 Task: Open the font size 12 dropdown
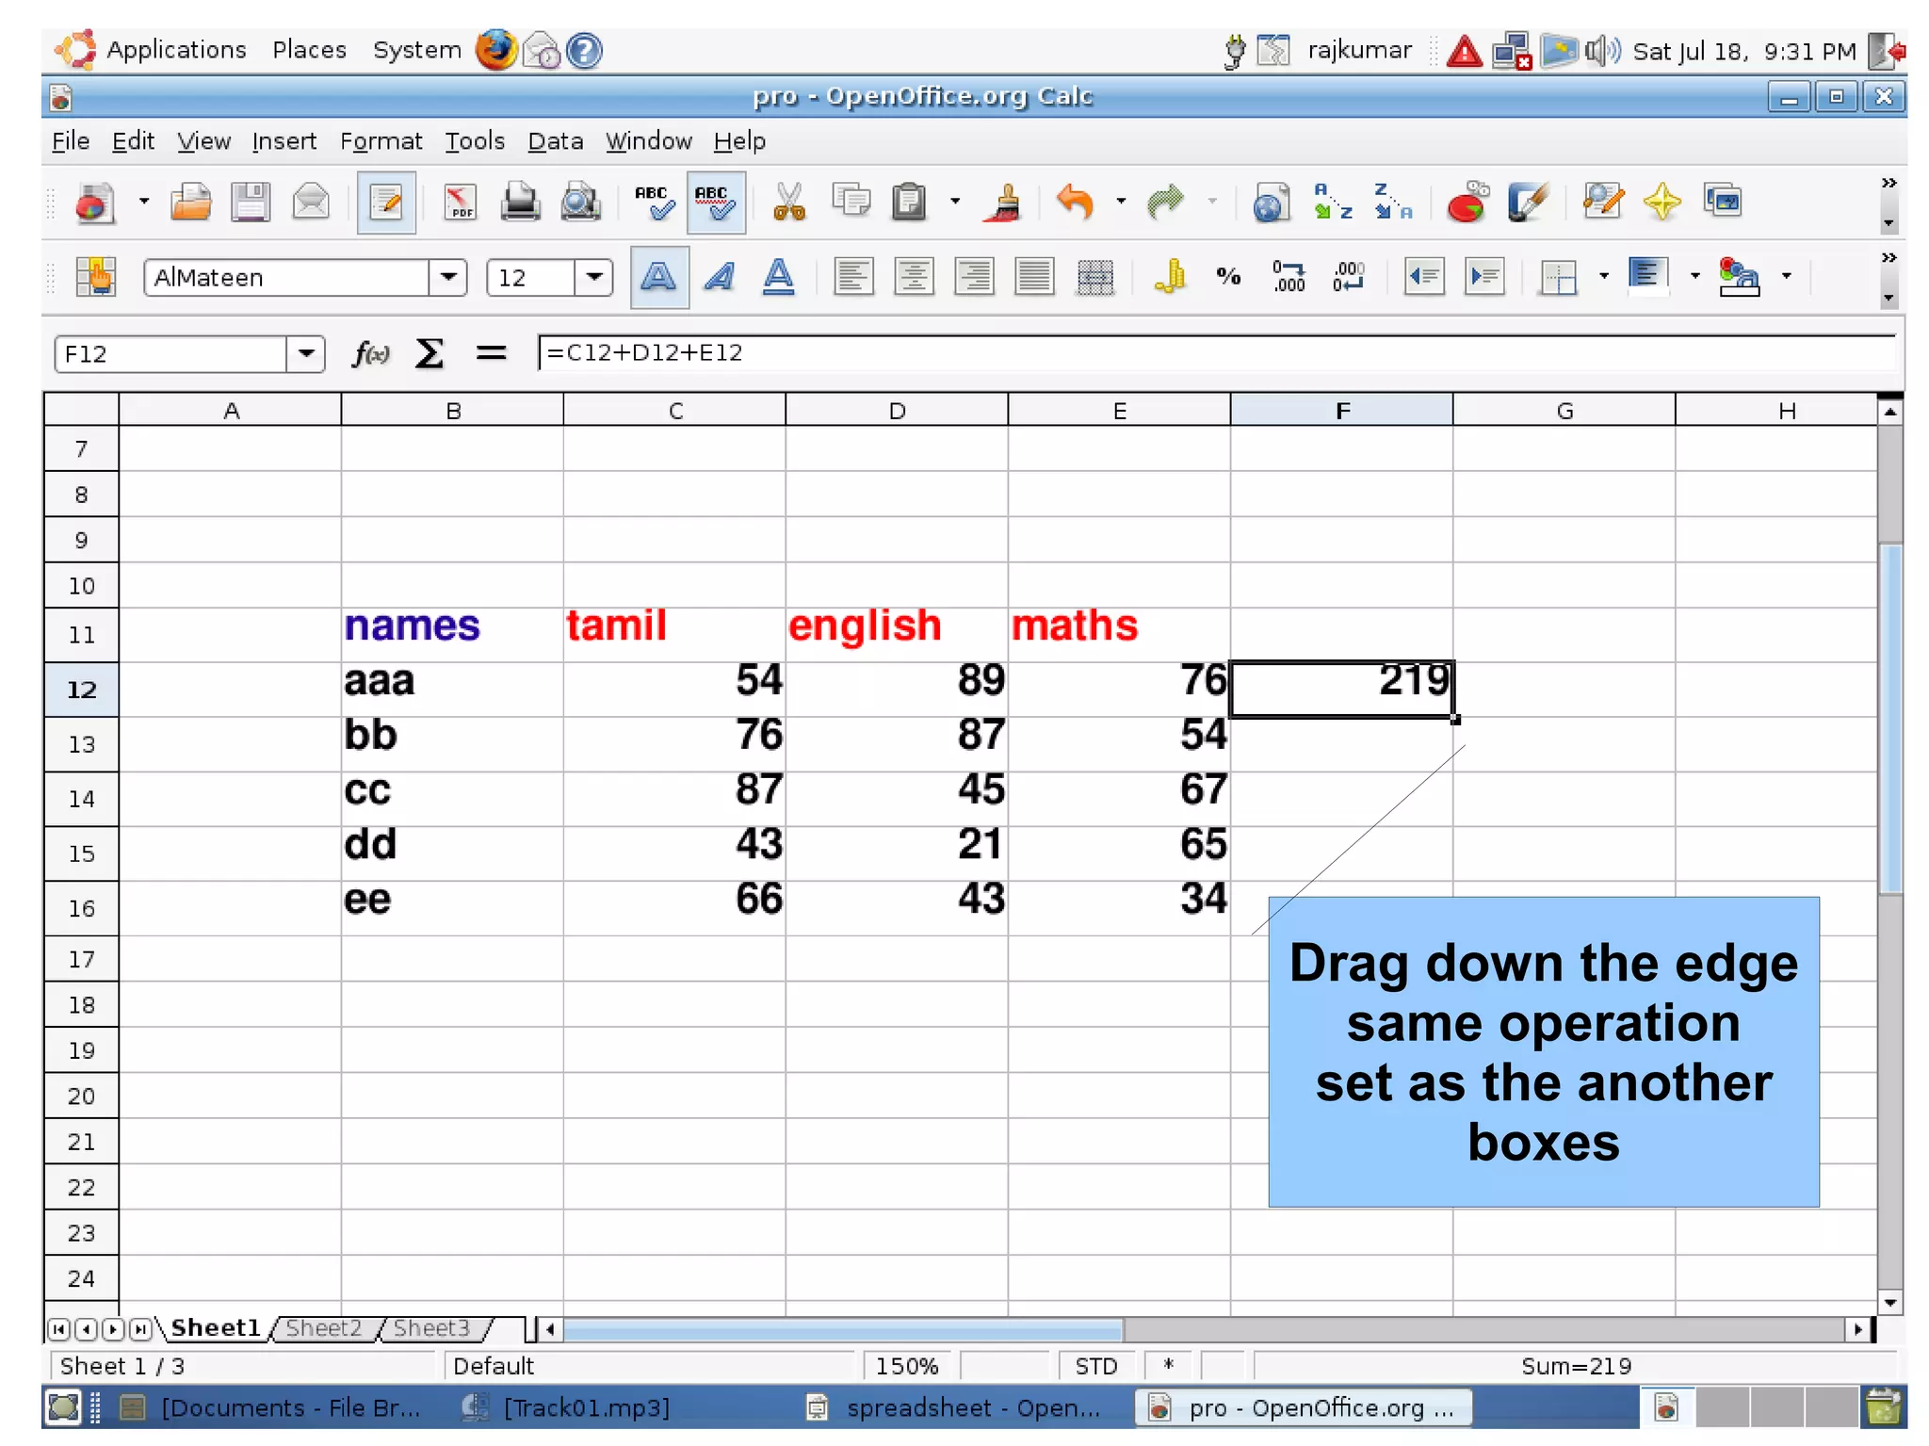tap(594, 277)
